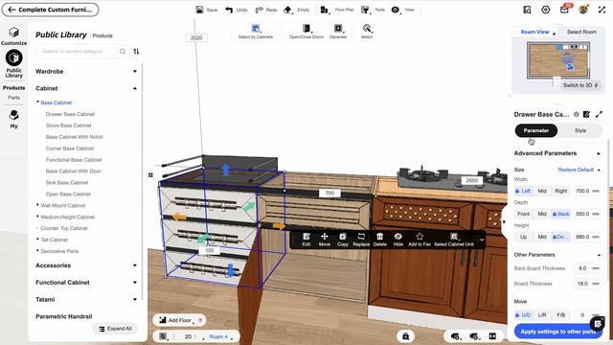Set width anchor to Left
This screenshot has width=613, height=345.
coord(523,191)
